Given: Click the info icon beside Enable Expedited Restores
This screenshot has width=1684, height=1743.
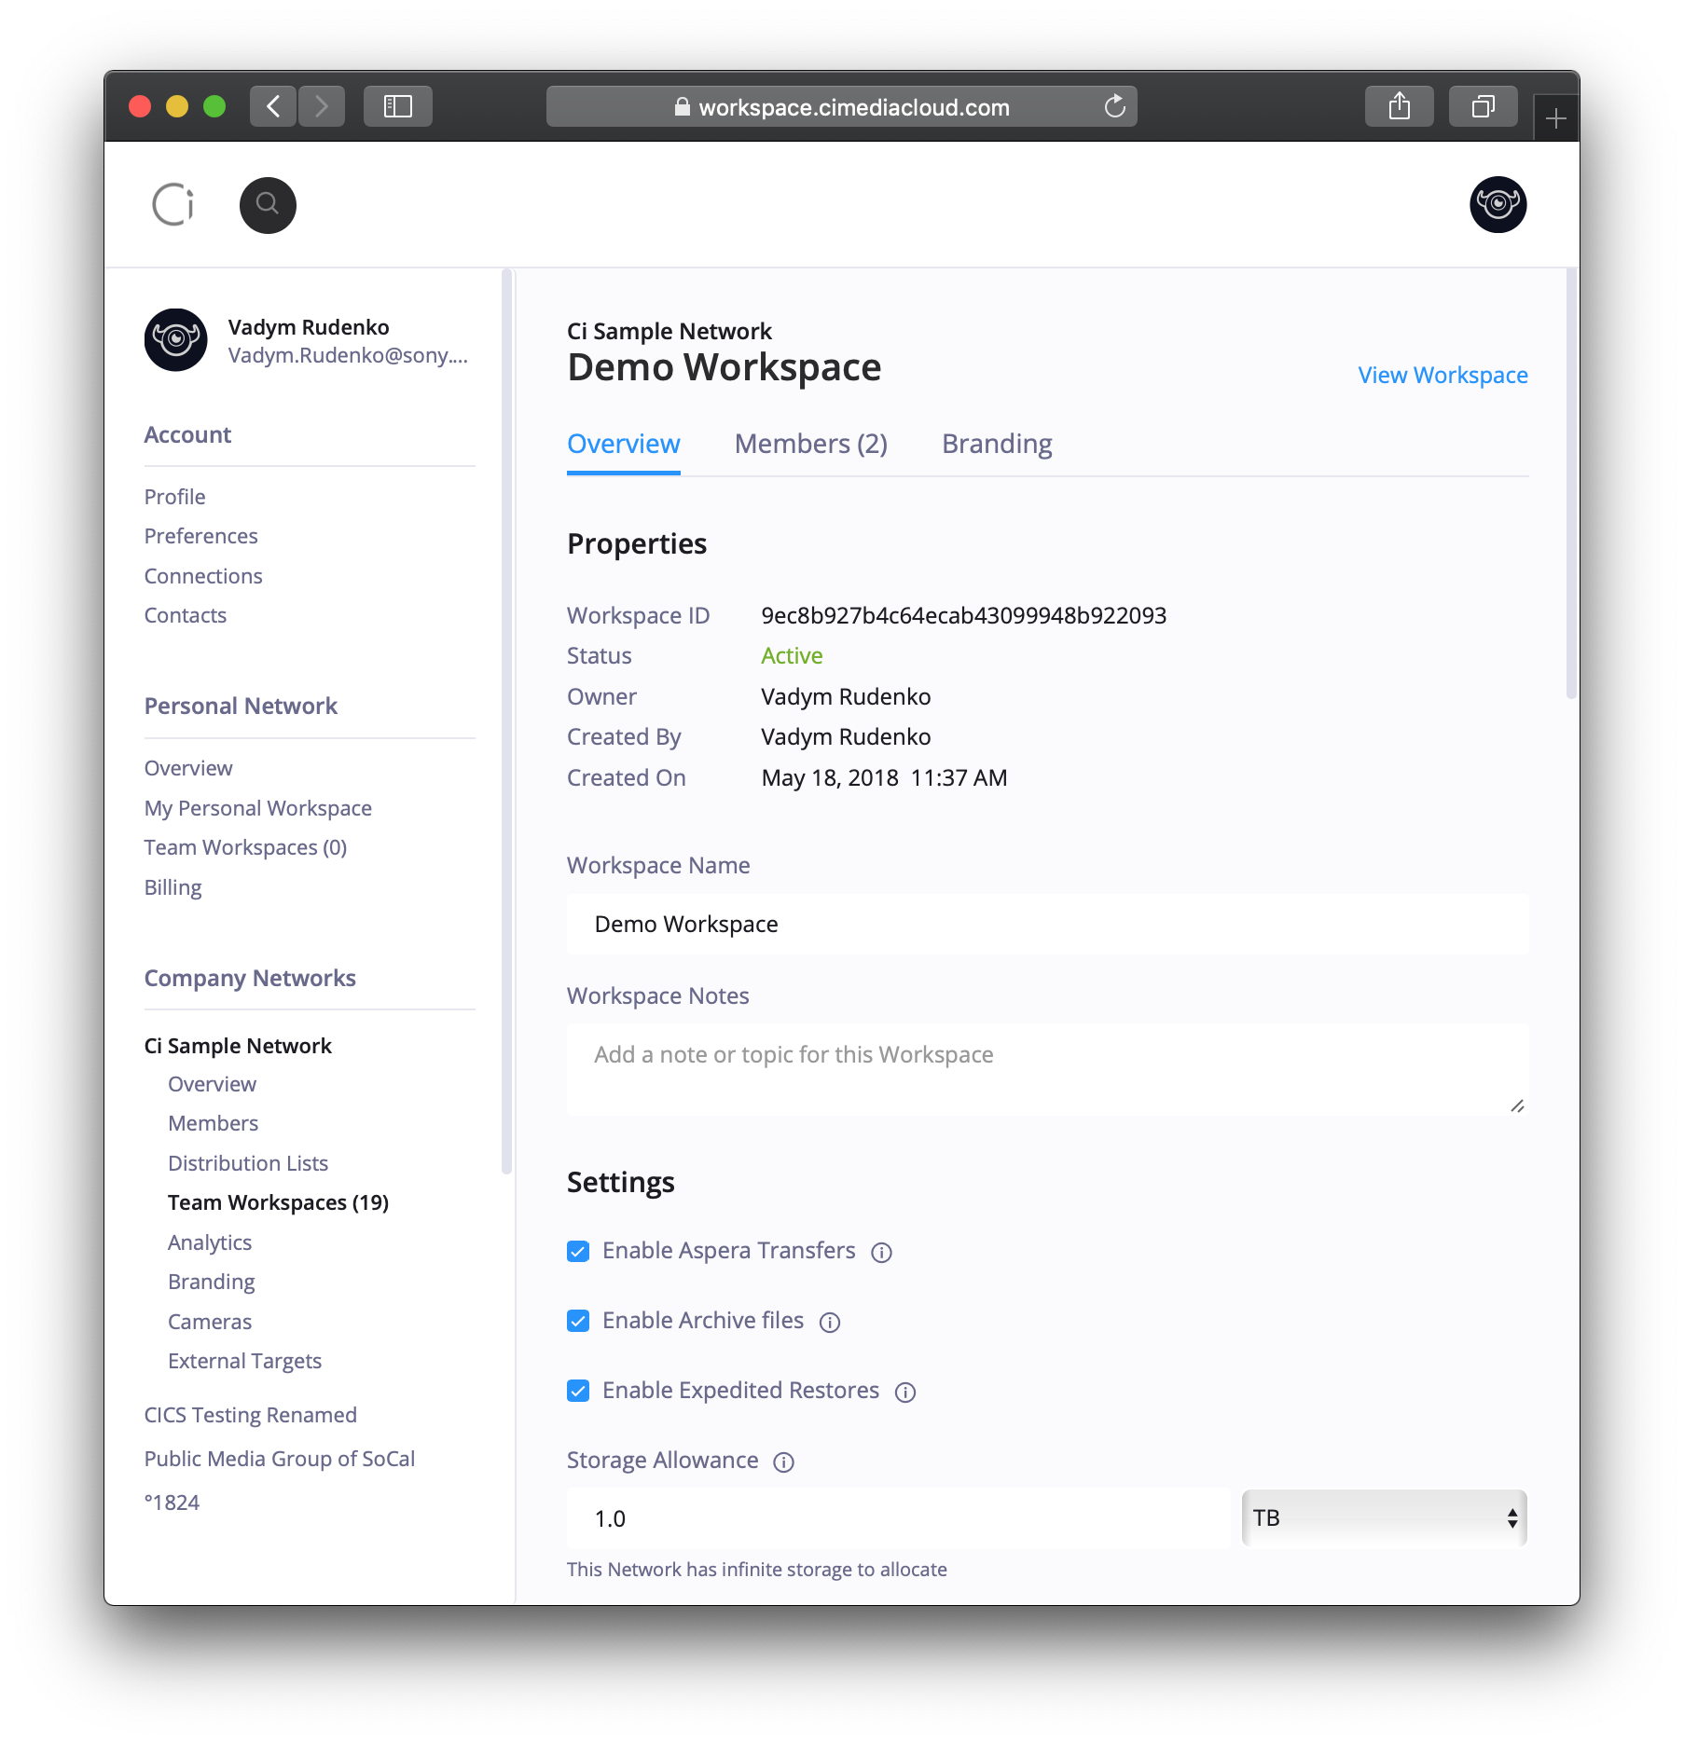Looking at the screenshot, I should [x=905, y=1392].
